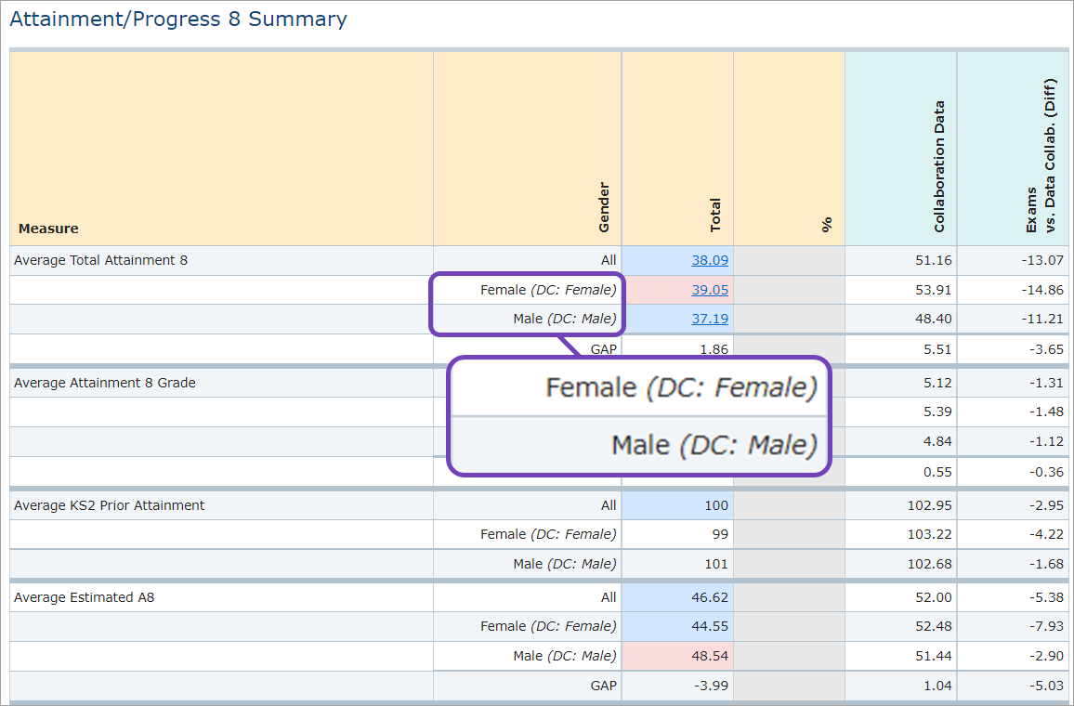Select the Average Attainment 8 Grade row label

(x=104, y=383)
